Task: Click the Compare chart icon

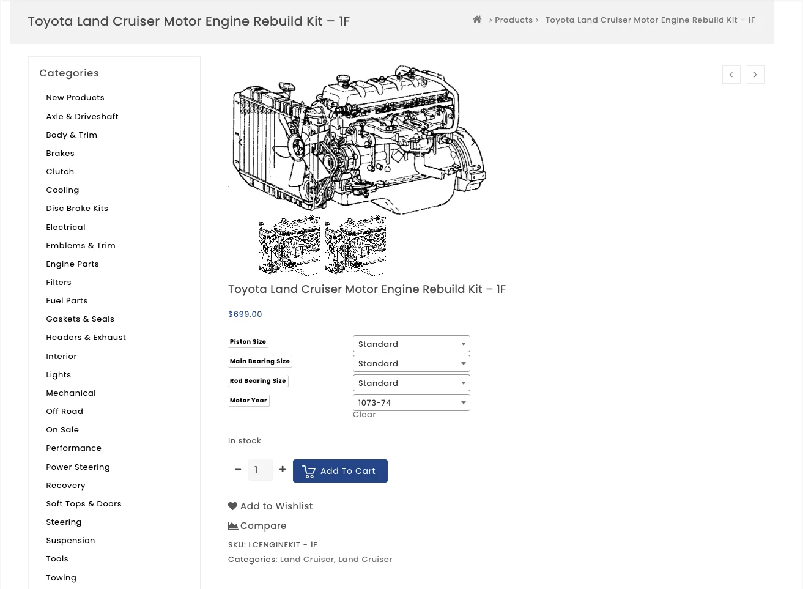Action: pyautogui.click(x=233, y=525)
